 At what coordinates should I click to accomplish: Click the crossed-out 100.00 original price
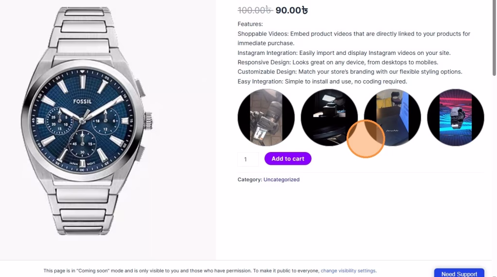coord(254,10)
